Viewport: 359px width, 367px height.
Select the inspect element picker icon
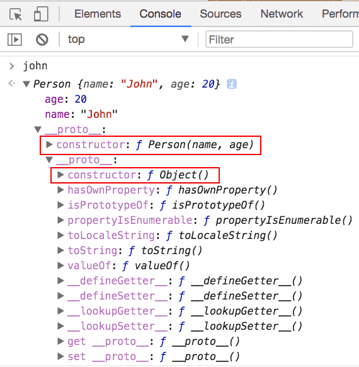(x=16, y=15)
